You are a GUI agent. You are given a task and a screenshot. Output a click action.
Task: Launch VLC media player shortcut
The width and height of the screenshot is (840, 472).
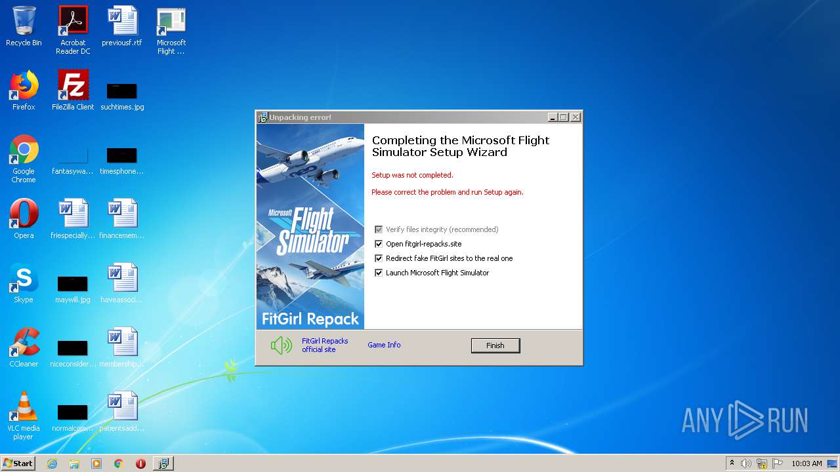pos(24,416)
